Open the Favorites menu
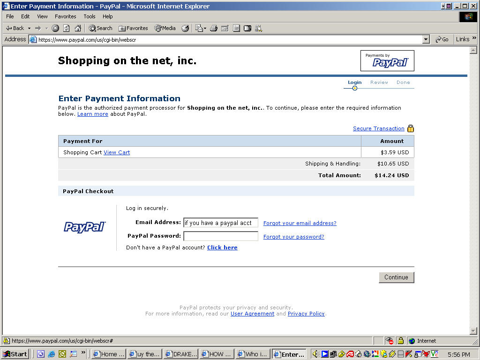This screenshot has height=360, width=480. tap(65, 16)
